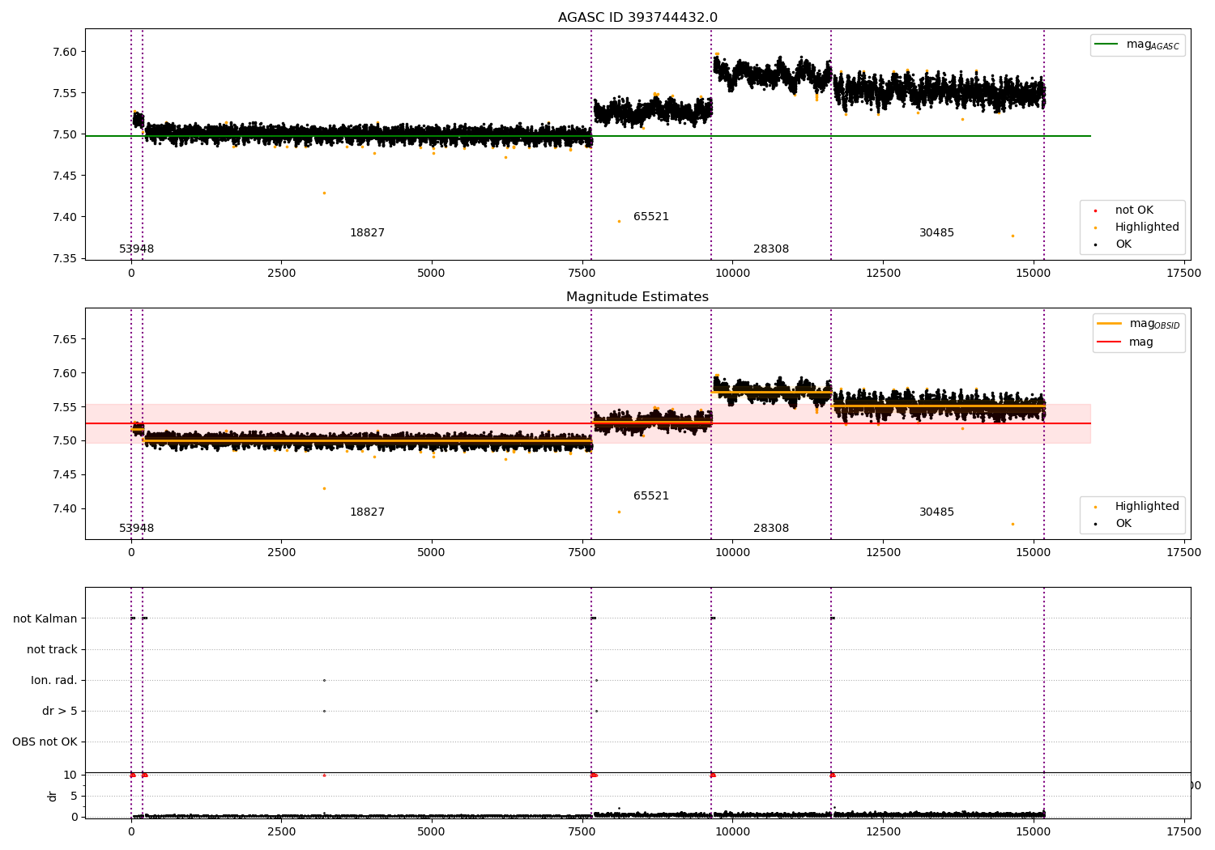Click the '10' tick on the dr axis
The image size is (1215, 850).
pyautogui.click(x=70, y=776)
